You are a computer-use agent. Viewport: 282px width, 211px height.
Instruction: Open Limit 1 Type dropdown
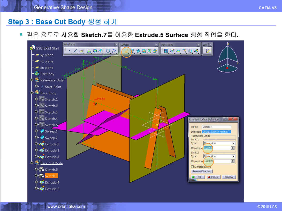pos(233,143)
